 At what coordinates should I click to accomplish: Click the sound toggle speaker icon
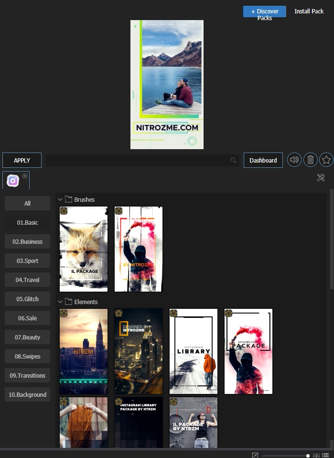pos(294,160)
